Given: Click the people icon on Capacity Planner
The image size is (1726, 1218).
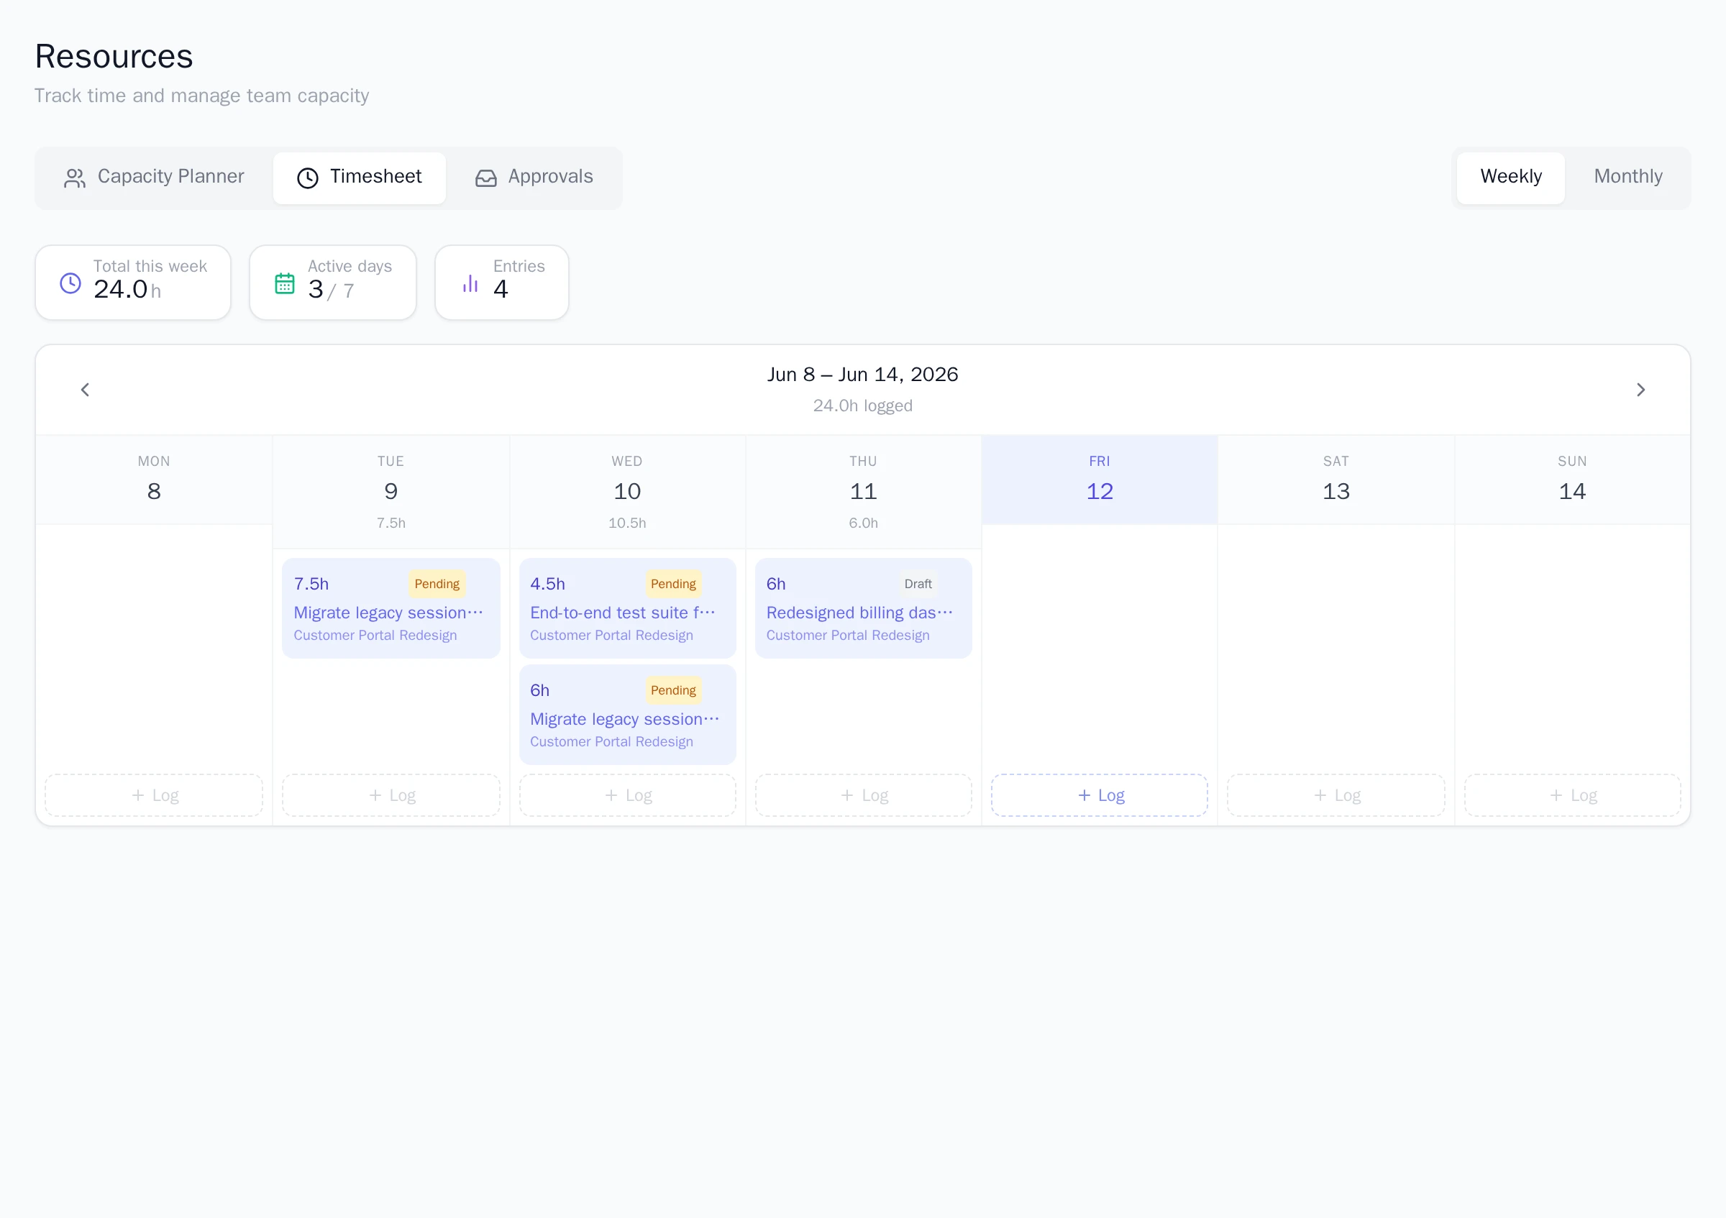Looking at the screenshot, I should click(x=74, y=178).
